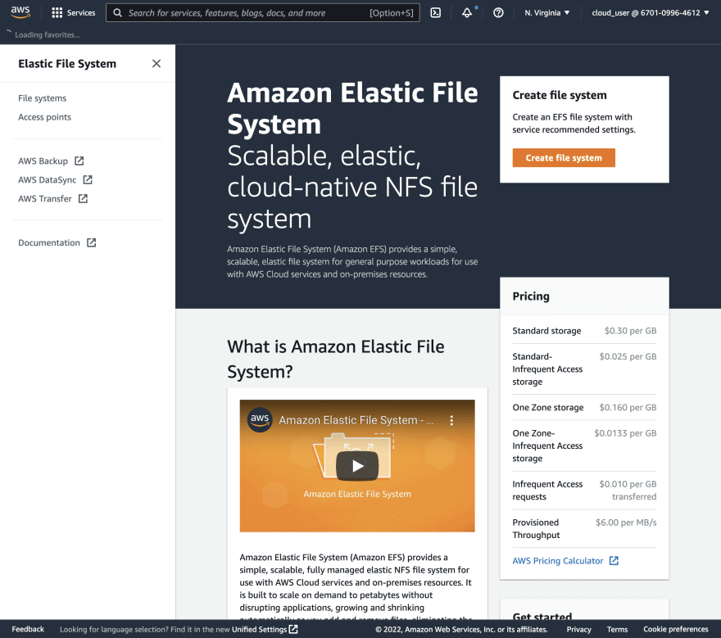This screenshot has width=721, height=638.
Task: Go to Access points in the sidebar
Action: tap(44, 117)
